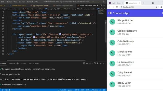Place cursor on 'add_circle' text in line 10
This screenshot has width=163, height=91.
tap(56, 18)
